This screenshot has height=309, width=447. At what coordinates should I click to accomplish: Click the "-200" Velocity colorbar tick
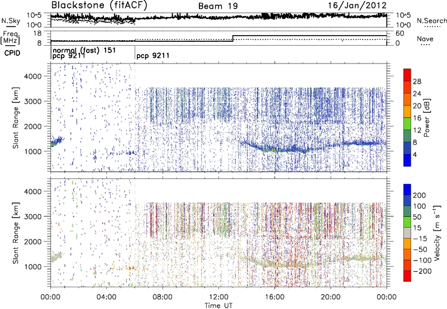click(x=421, y=271)
